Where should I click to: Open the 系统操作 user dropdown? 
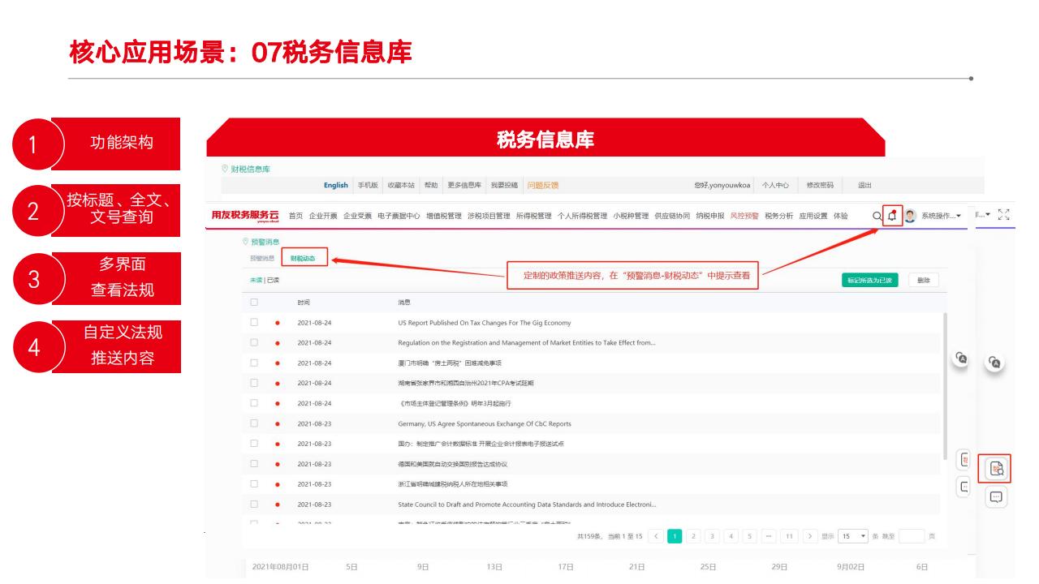941,216
